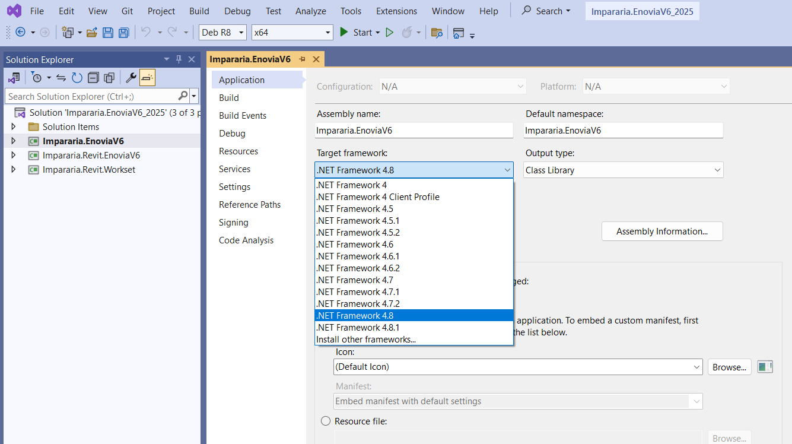792x444 pixels.
Task: Select the Save All toolbar icon
Action: coord(123,32)
